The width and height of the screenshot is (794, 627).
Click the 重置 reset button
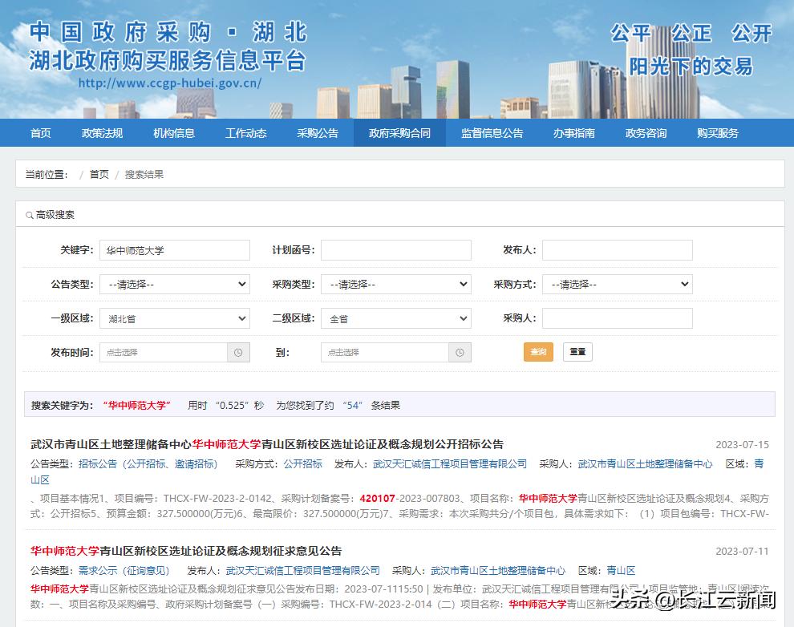[577, 352]
